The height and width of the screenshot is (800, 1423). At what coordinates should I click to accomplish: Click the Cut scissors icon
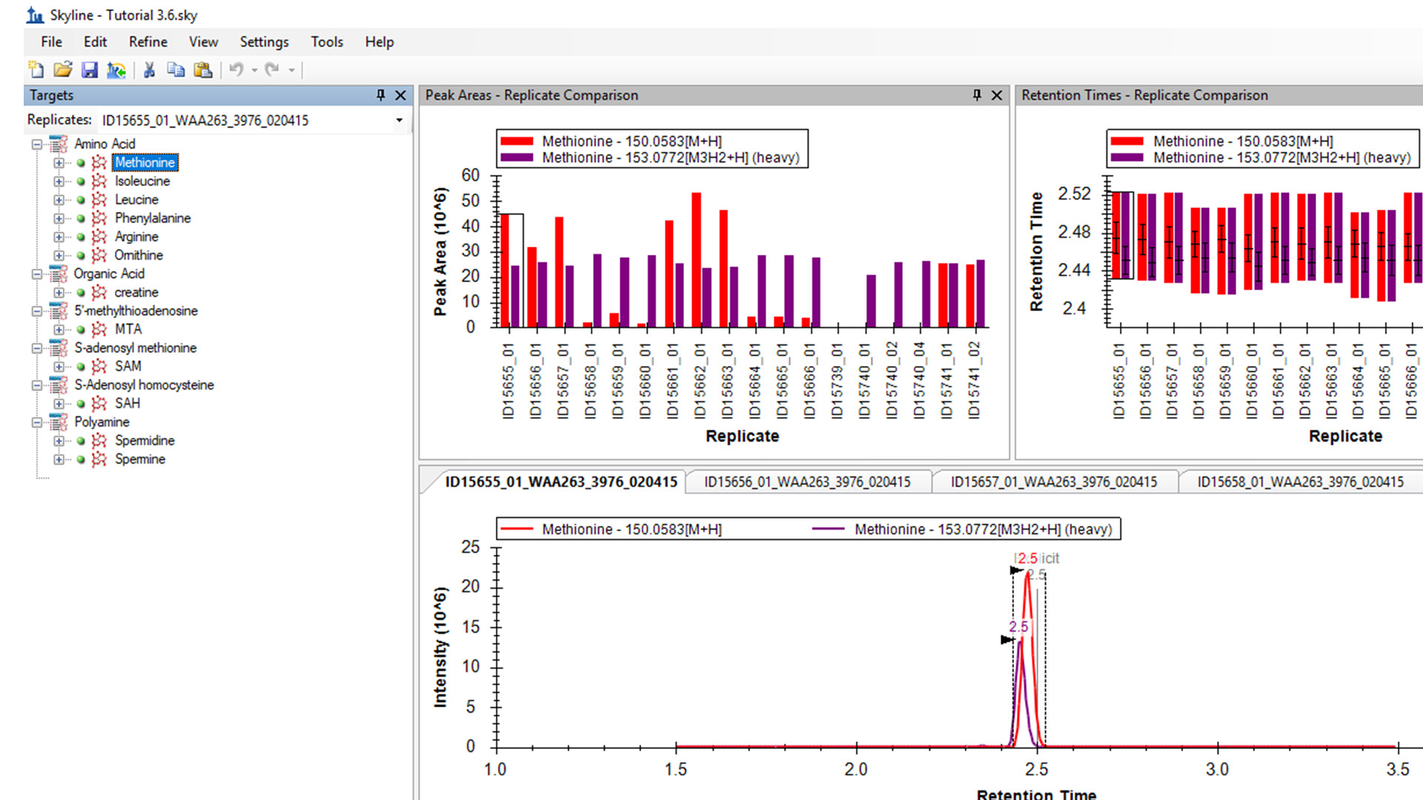149,70
